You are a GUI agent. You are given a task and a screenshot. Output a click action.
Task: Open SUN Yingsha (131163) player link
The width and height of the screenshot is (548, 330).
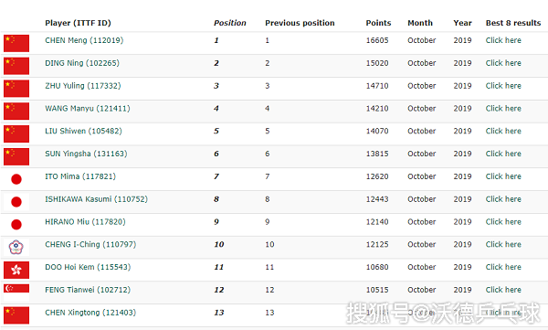tap(86, 154)
